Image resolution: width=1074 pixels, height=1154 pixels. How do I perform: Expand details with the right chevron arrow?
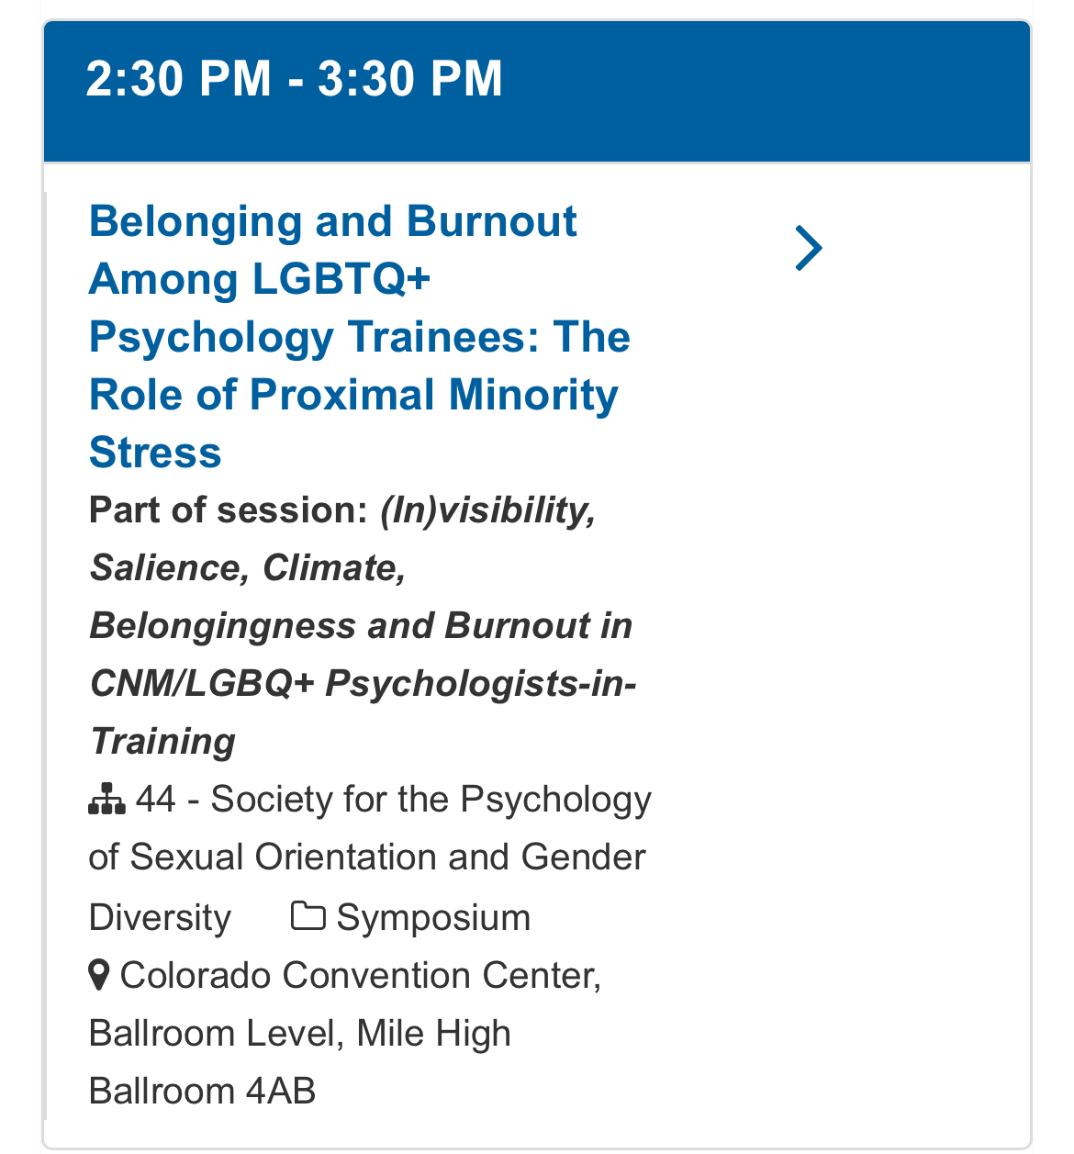(x=808, y=249)
